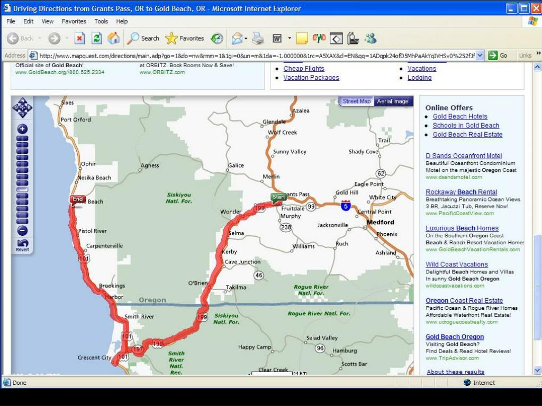Image resolution: width=542 pixels, height=406 pixels.
Task: Click the scrollbar up arrow
Action: point(538,67)
